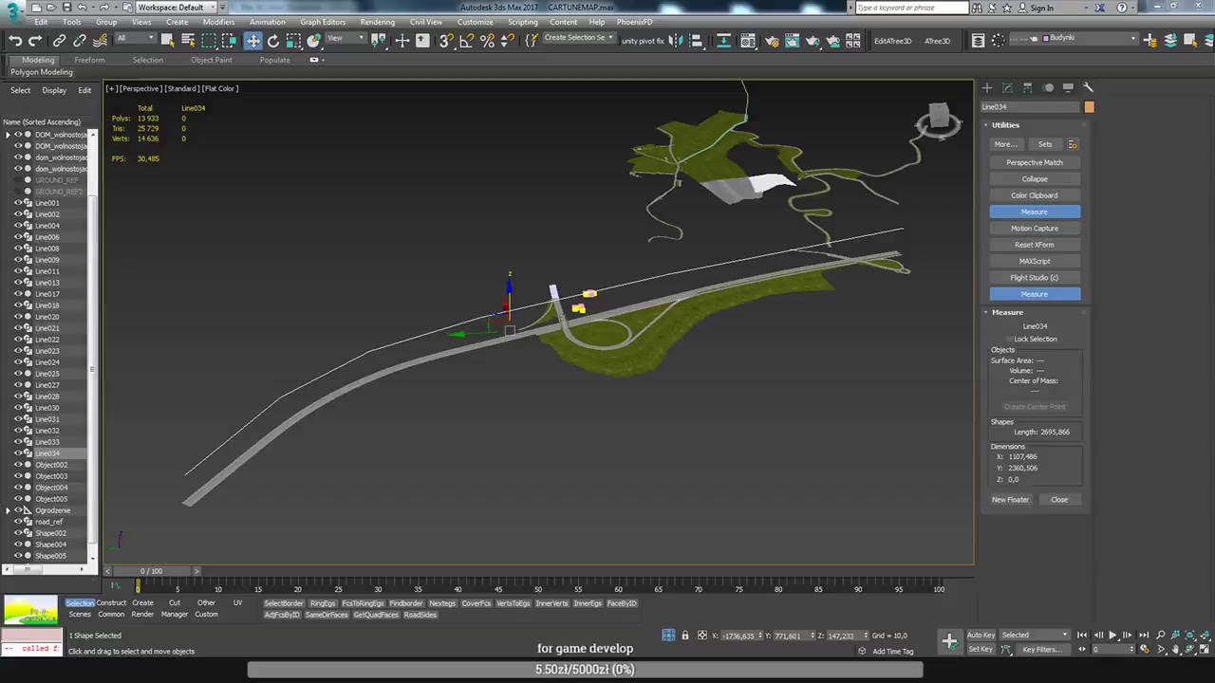Open the PhoenixFD menu
This screenshot has height=683, width=1215.
click(x=634, y=22)
